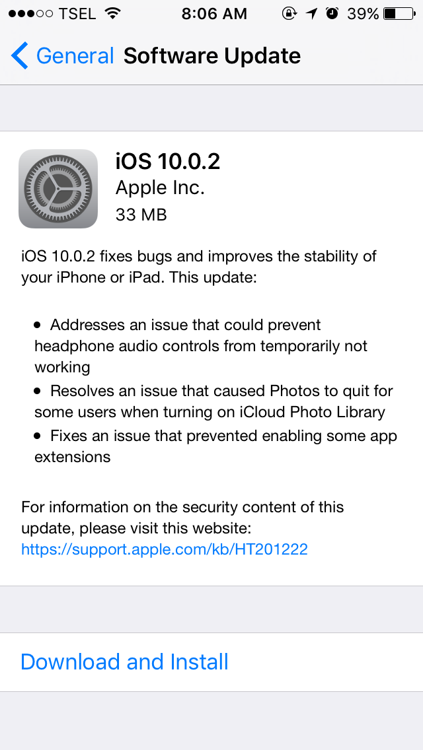Tap the alarm clock status icon
Image resolution: width=423 pixels, height=750 pixels.
pyautogui.click(x=332, y=14)
